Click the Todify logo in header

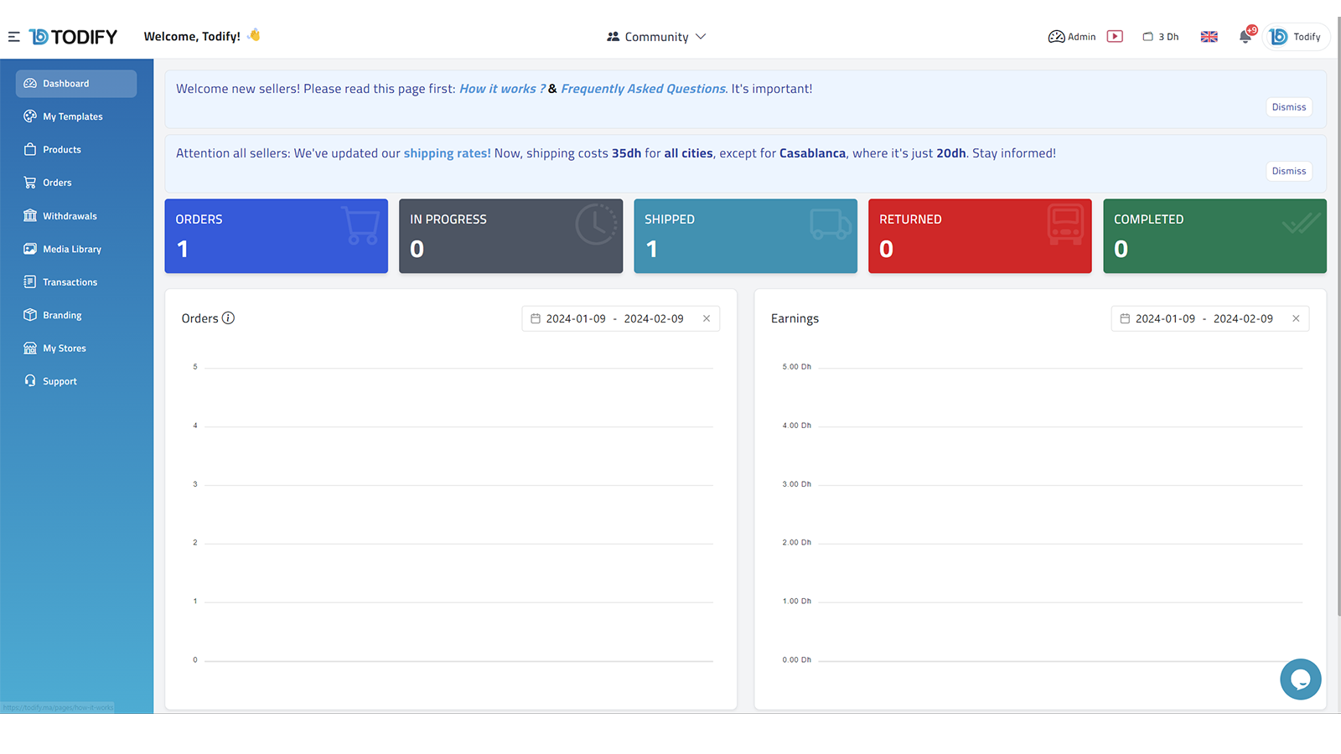(x=73, y=37)
